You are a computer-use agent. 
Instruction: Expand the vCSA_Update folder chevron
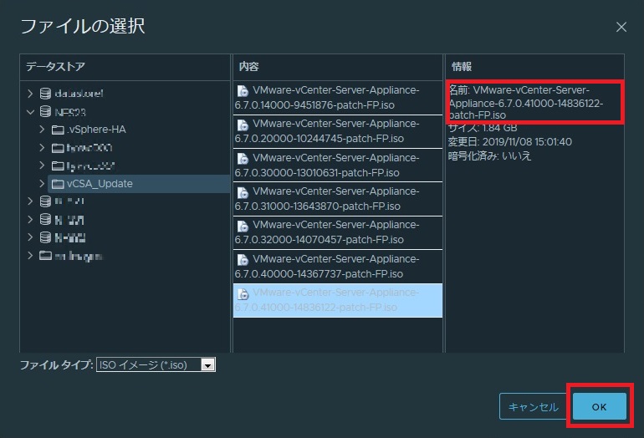[x=42, y=184]
